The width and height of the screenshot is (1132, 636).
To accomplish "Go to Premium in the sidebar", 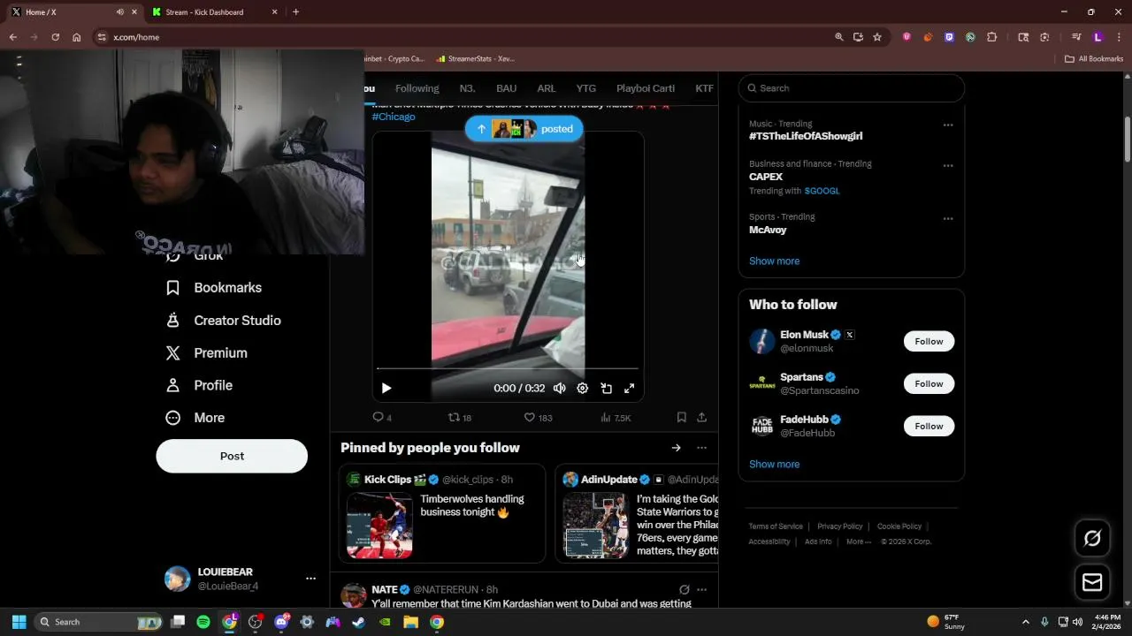I will (x=207, y=353).
